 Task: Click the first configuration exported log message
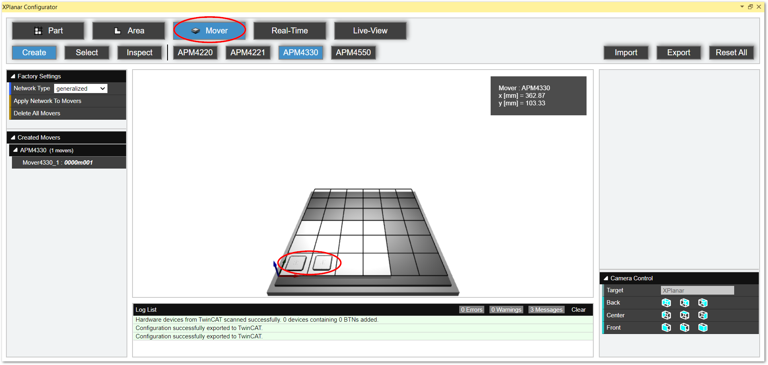363,328
